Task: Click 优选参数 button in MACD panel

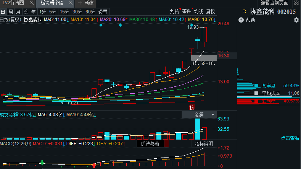Action: (150, 144)
